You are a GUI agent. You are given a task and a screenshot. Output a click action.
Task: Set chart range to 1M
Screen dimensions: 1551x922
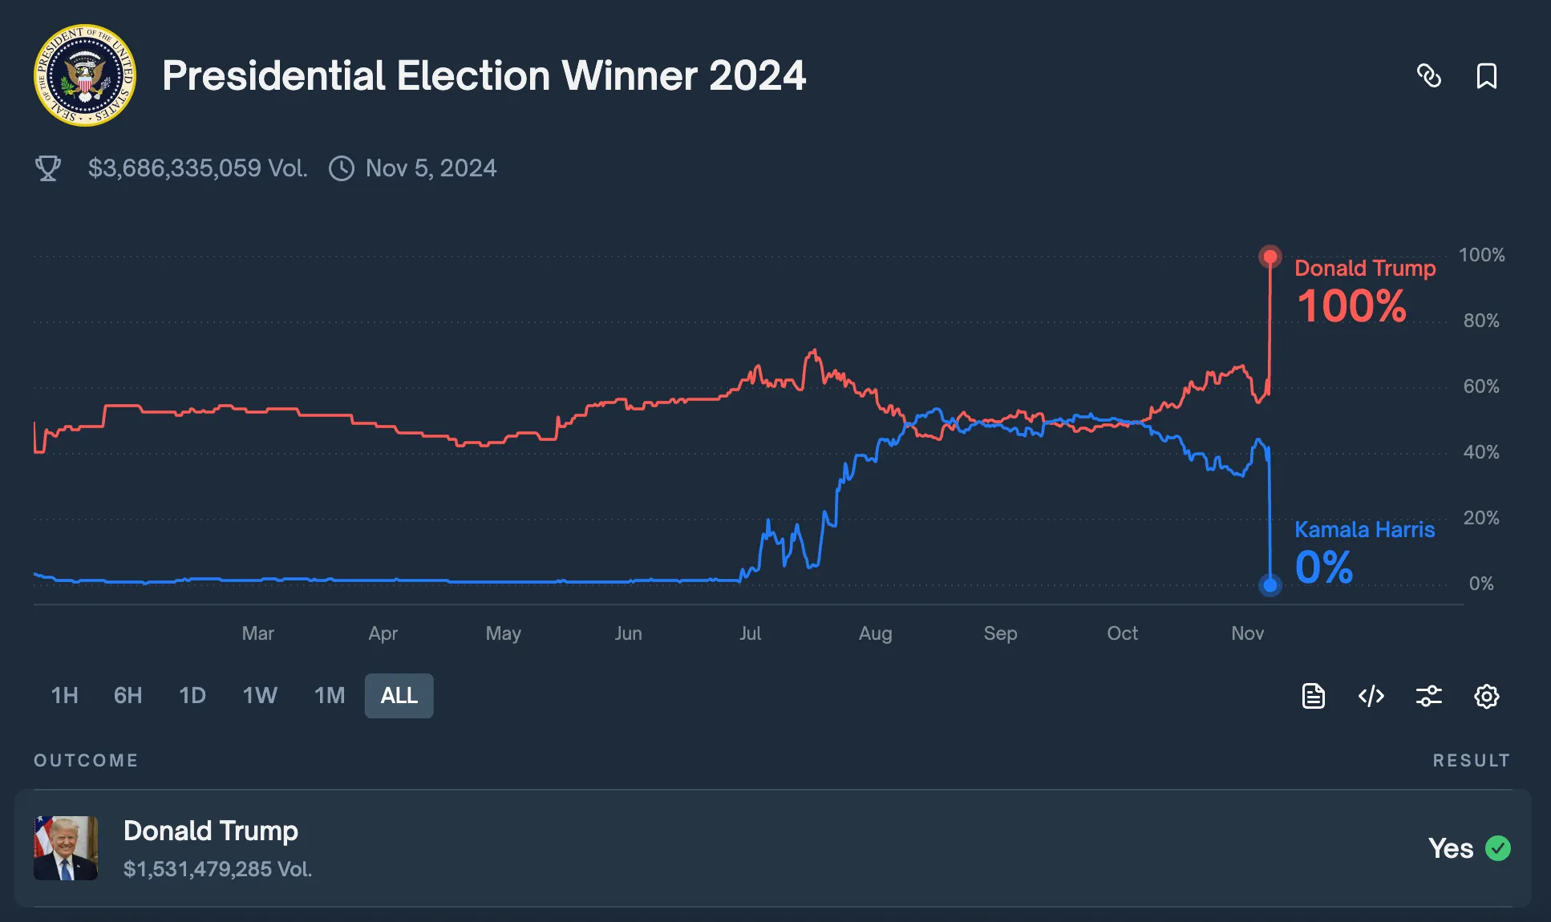click(330, 695)
